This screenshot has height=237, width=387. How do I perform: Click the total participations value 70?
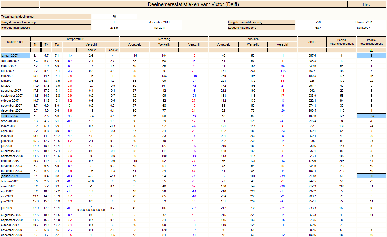click(114, 17)
